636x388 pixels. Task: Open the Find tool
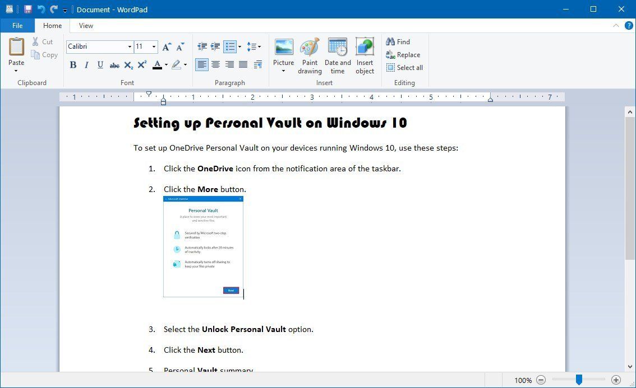(398, 41)
